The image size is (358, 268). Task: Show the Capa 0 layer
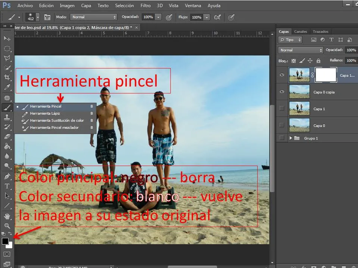[282, 125]
